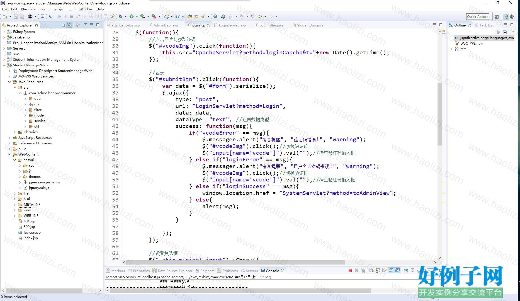This screenshot has width=520, height=301.
Task: Toggle Word Wrap in the Console
Action: 385,270
